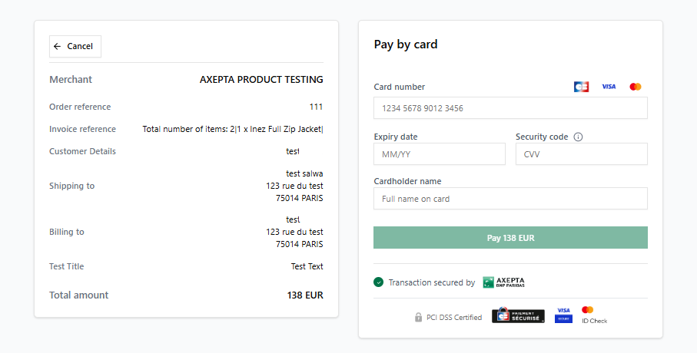Click the Axepta BNP Paribas logo

[503, 282]
